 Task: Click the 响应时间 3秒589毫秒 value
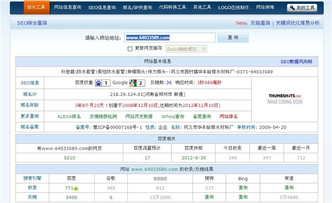point(209,83)
